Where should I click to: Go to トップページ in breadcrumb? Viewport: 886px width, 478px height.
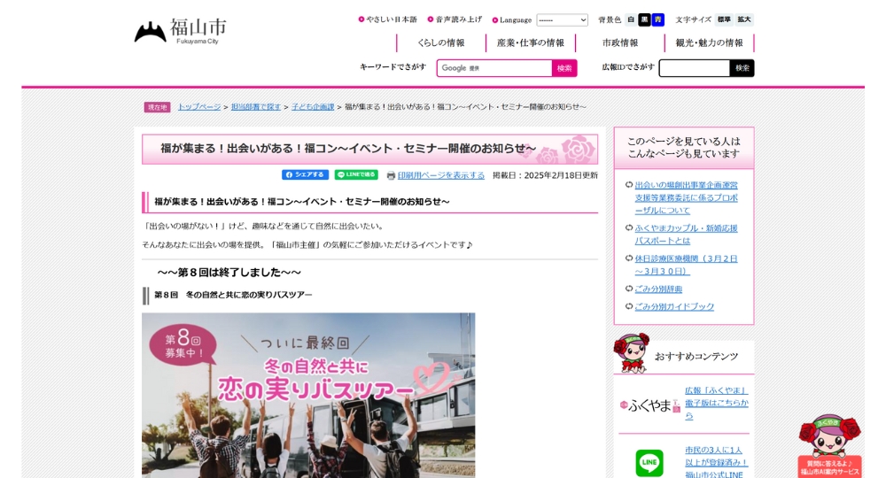tap(198, 106)
